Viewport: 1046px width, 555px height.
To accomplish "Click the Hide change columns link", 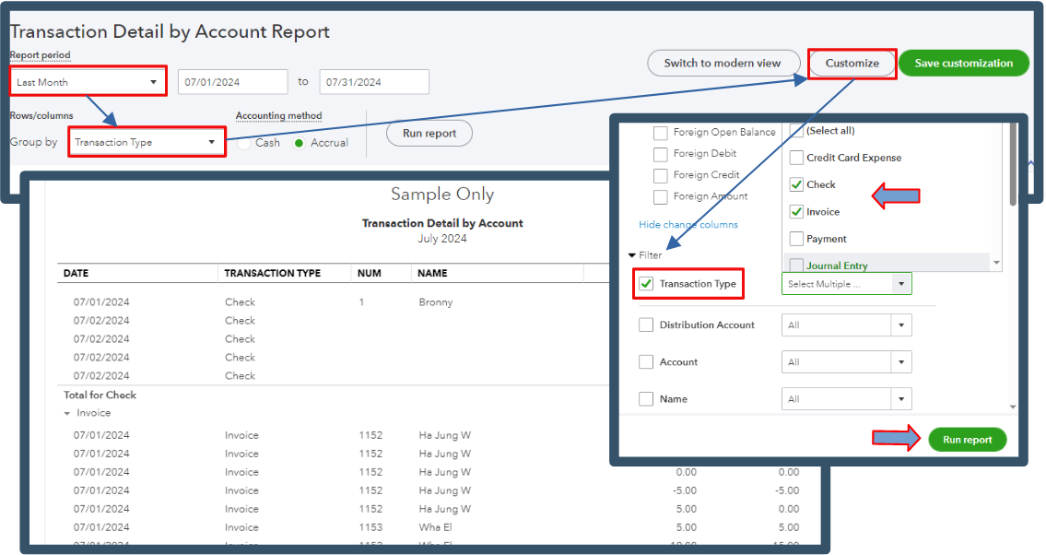I will pyautogui.click(x=687, y=224).
